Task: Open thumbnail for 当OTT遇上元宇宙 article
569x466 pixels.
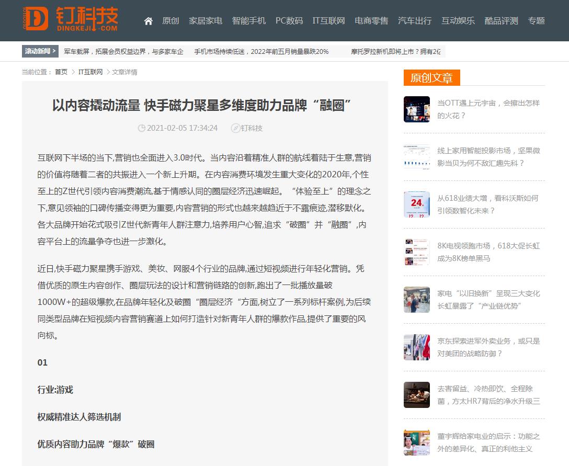Action: point(417,109)
